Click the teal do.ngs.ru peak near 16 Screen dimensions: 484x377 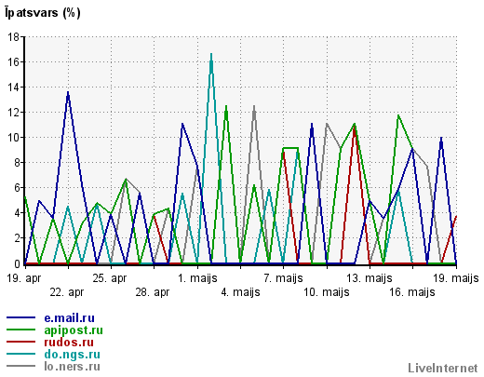pyautogui.click(x=211, y=55)
